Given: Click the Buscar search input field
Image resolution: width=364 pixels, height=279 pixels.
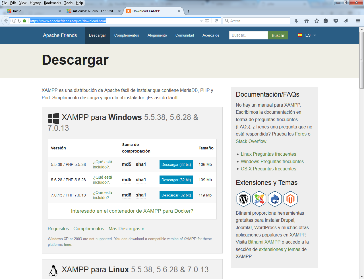Looking at the screenshot, I should (249, 35).
